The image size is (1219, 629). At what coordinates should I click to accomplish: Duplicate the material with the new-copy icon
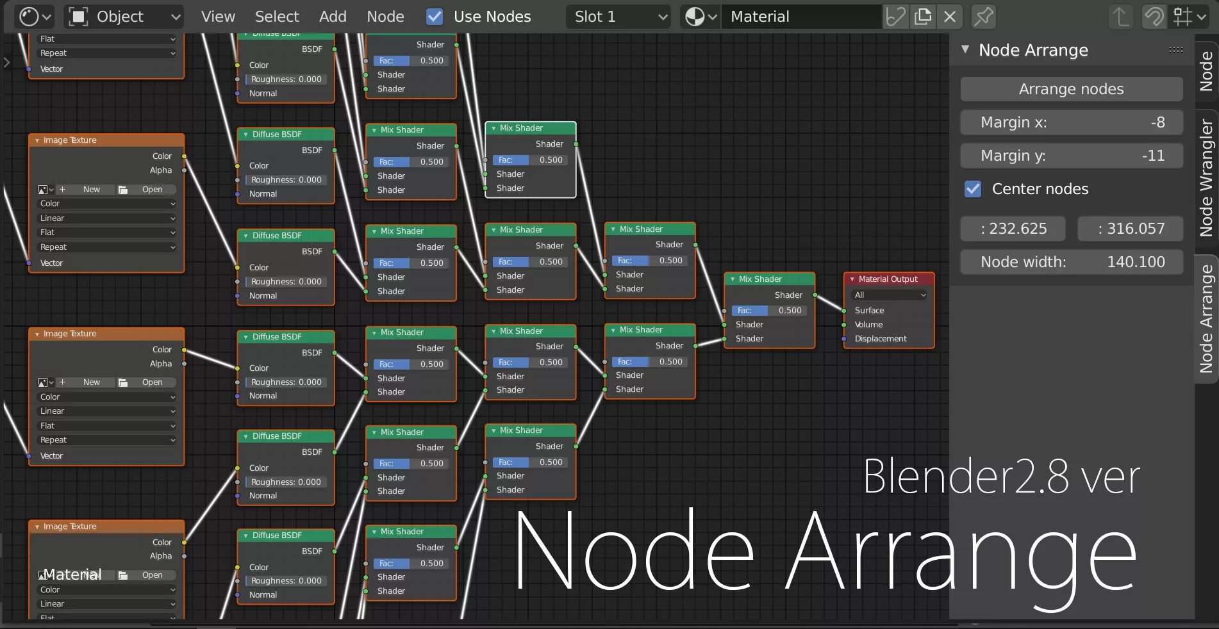[923, 17]
